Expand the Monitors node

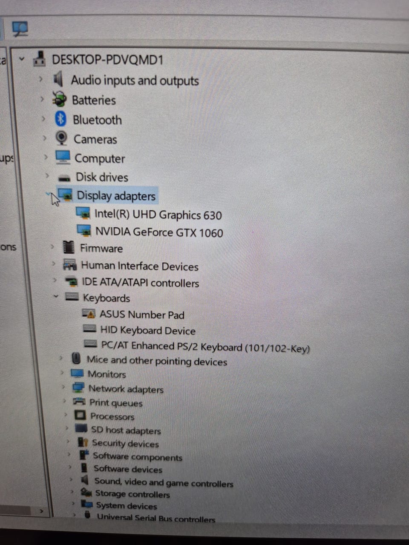click(x=62, y=373)
